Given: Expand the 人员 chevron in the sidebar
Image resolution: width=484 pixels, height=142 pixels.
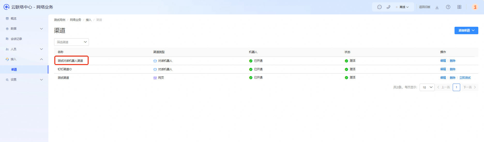Looking at the screenshot, I should coord(41,49).
